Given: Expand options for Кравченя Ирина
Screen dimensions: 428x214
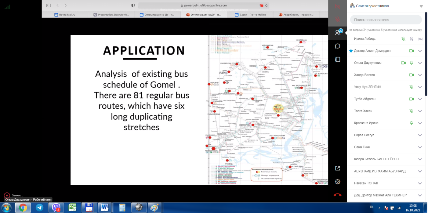Looking at the screenshot, I should click(420, 123).
